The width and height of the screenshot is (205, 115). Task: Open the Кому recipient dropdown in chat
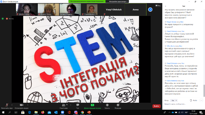(x=174, y=100)
